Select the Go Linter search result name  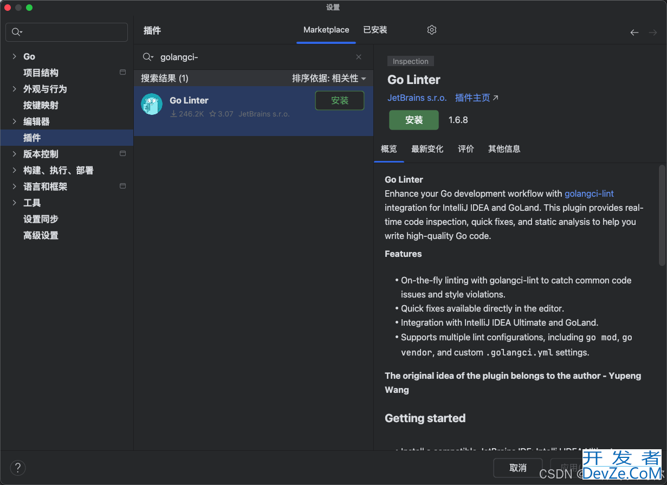189,100
